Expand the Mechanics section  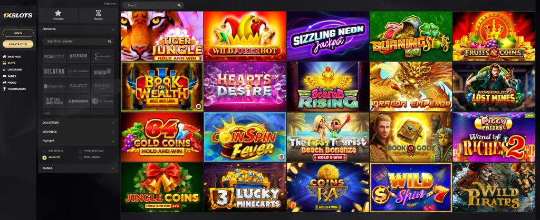(x=78, y=132)
